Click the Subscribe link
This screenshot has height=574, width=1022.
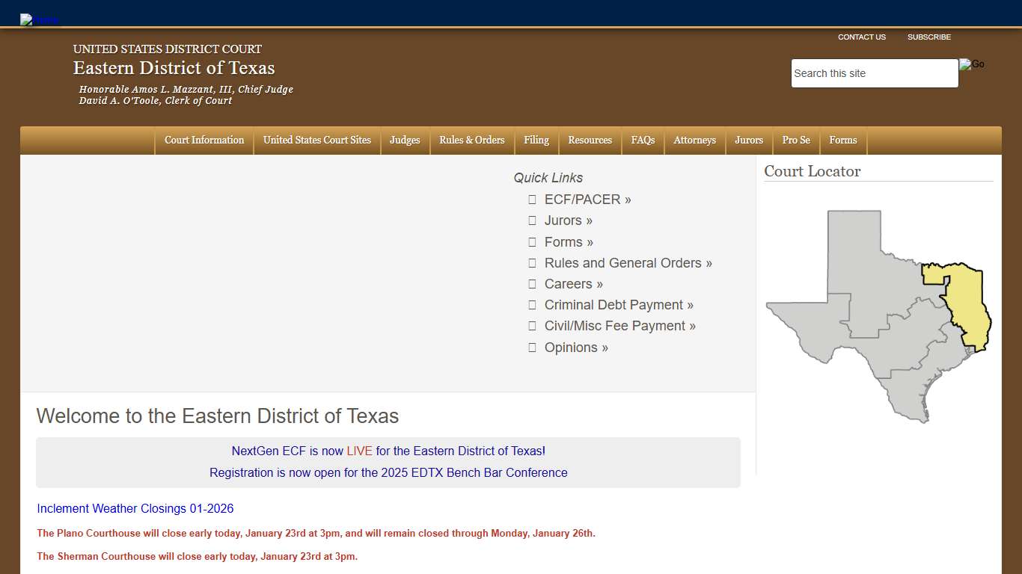(929, 37)
